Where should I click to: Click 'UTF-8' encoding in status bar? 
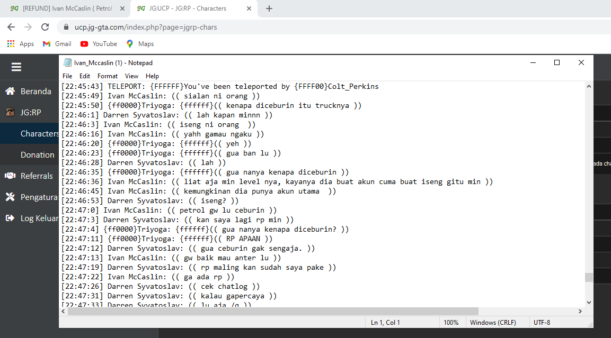542,323
